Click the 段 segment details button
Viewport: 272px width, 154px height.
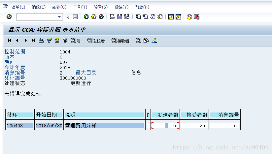76,41
